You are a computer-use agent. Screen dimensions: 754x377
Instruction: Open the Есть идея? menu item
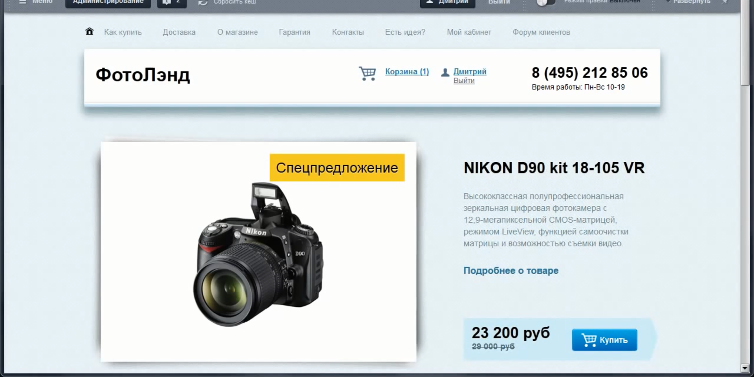coord(405,32)
